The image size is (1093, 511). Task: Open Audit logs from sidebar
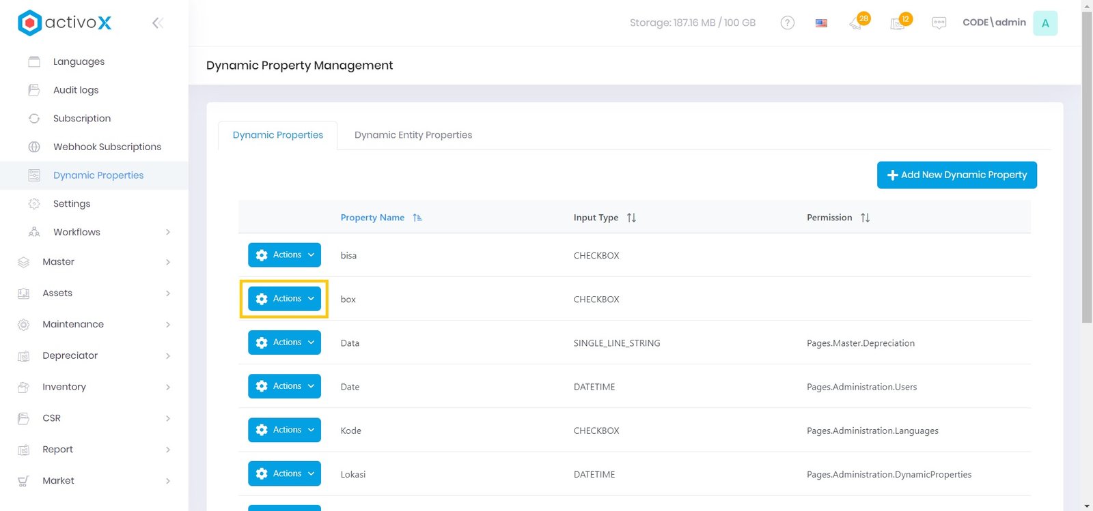coord(76,90)
